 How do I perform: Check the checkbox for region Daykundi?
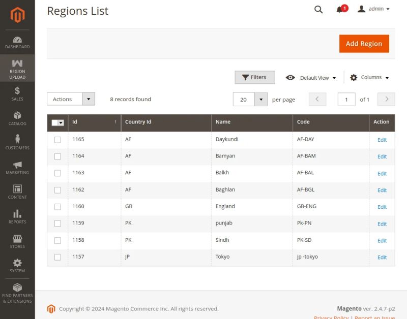pyautogui.click(x=57, y=139)
